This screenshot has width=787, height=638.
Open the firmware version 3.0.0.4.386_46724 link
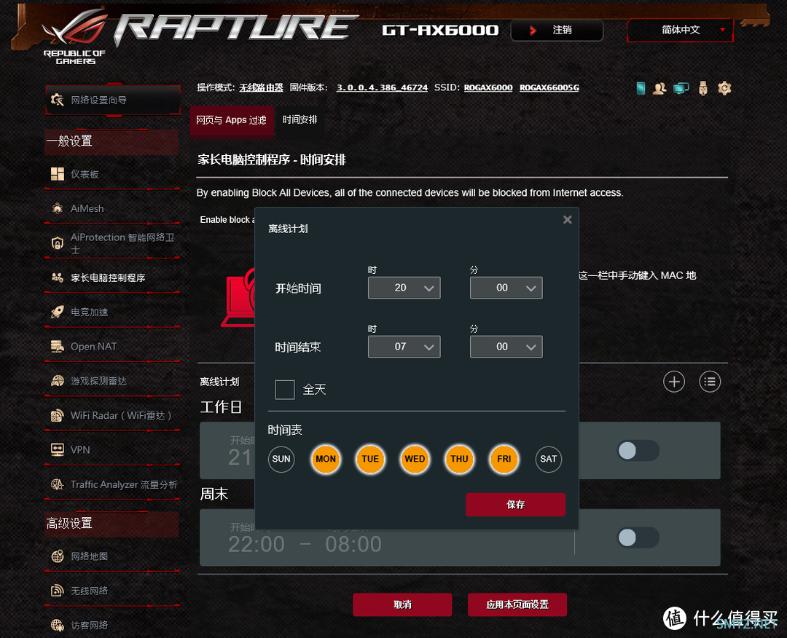(382, 88)
